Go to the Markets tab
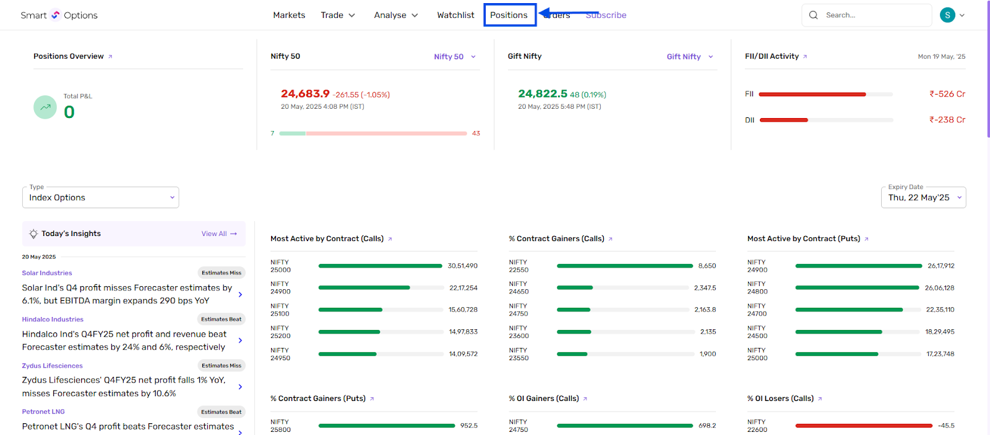The width and height of the screenshot is (990, 435). click(x=289, y=15)
